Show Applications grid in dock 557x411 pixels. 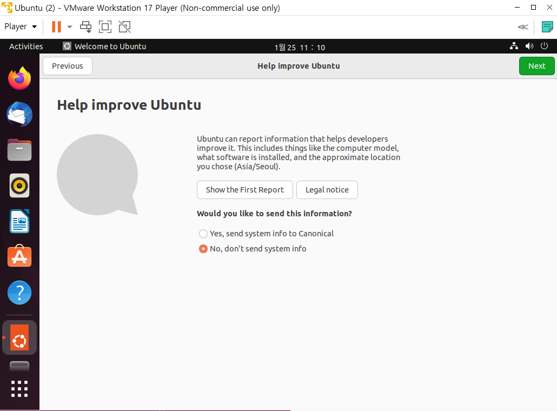pos(19,389)
